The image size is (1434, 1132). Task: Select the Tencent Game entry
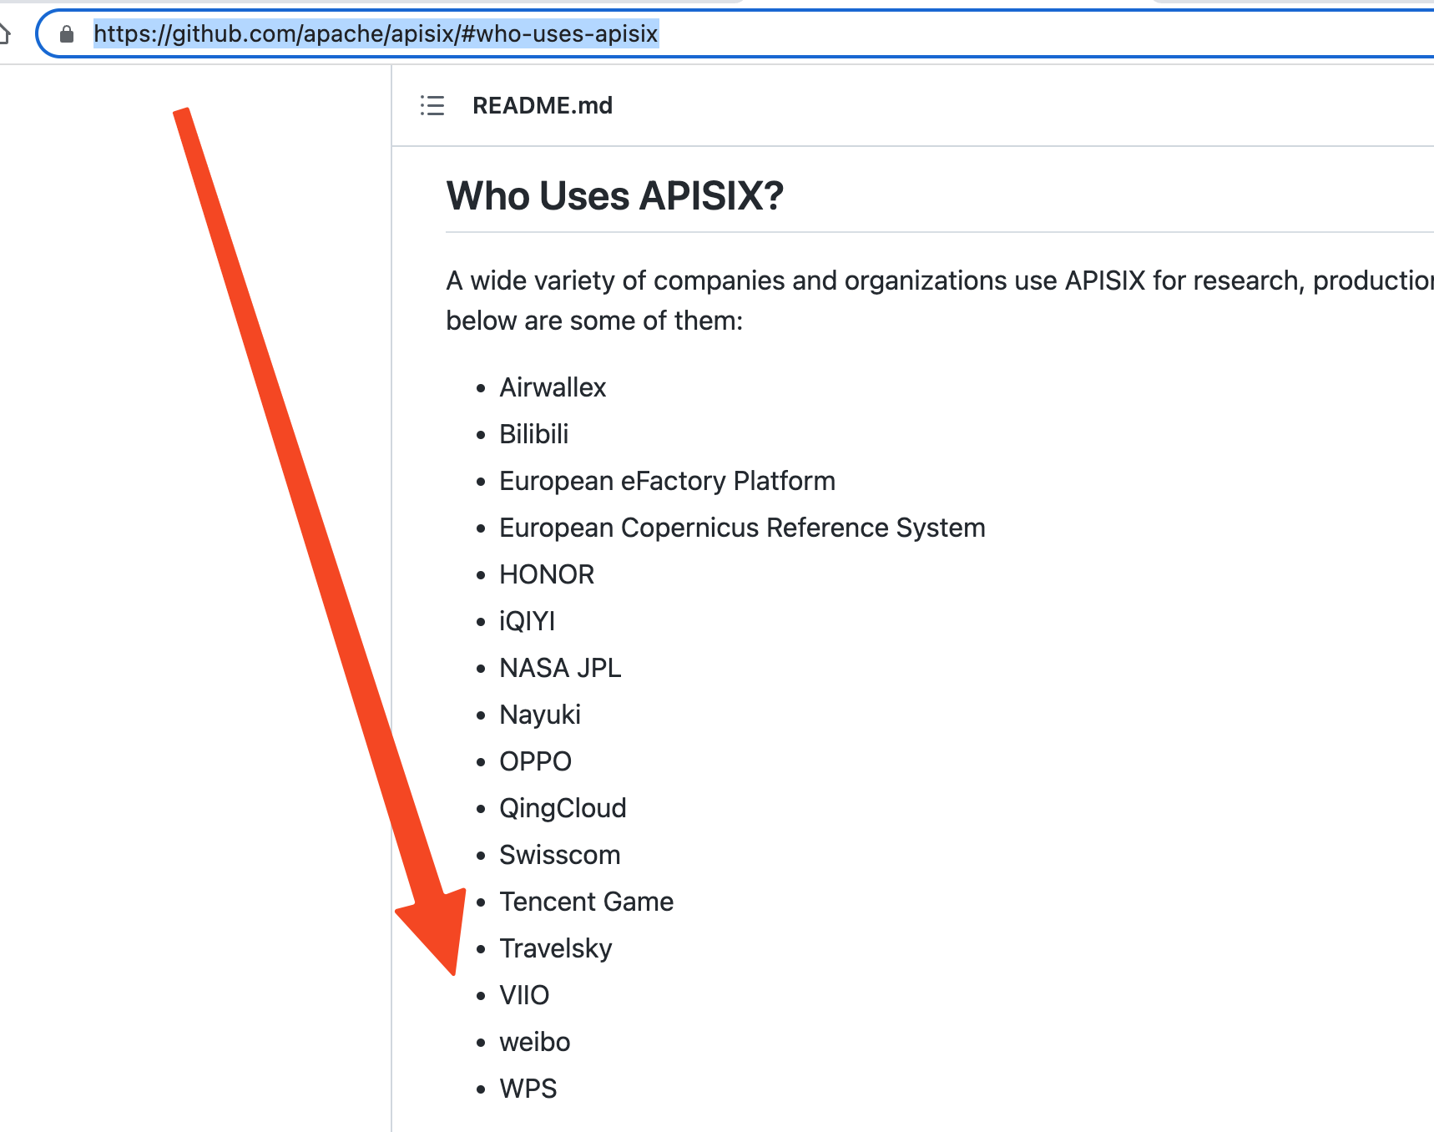(x=586, y=902)
